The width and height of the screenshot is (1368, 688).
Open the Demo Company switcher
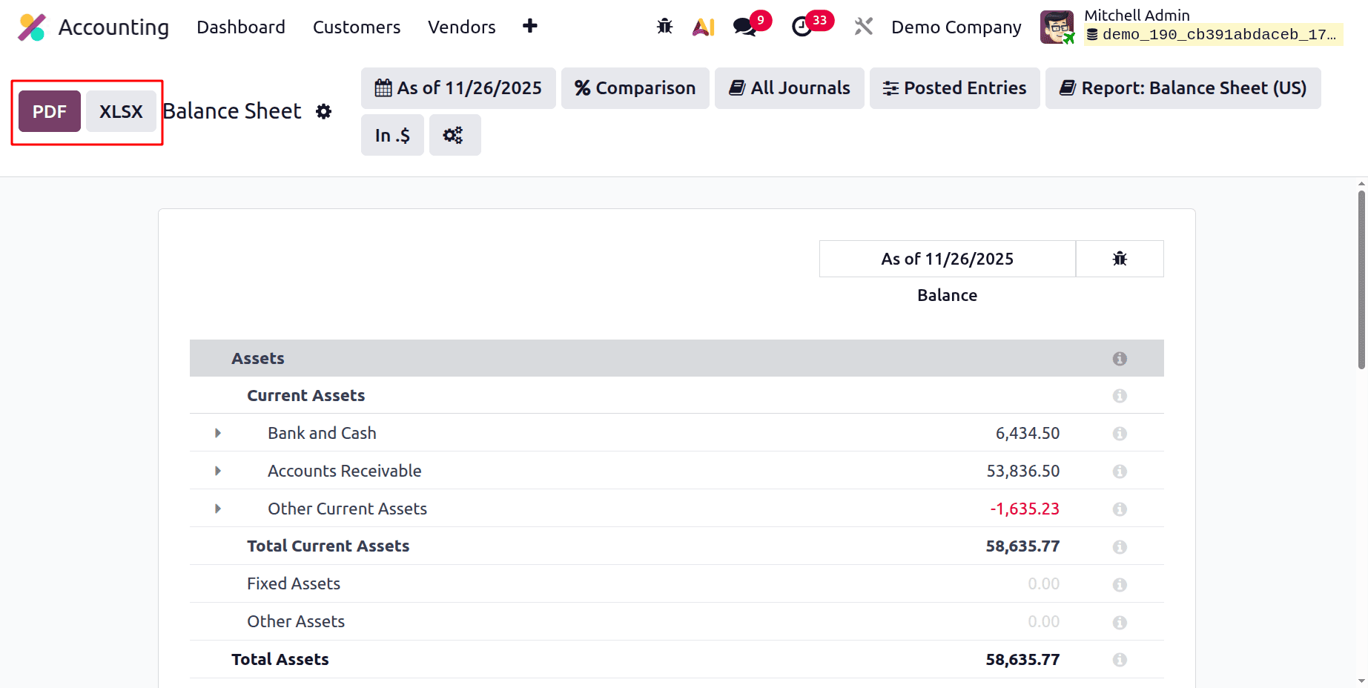(956, 27)
